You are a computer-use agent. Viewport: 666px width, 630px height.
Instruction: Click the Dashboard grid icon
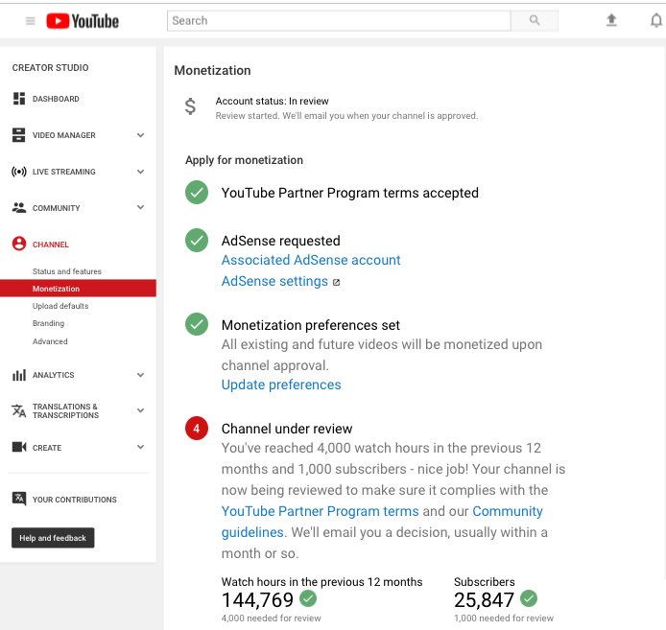tap(18, 99)
